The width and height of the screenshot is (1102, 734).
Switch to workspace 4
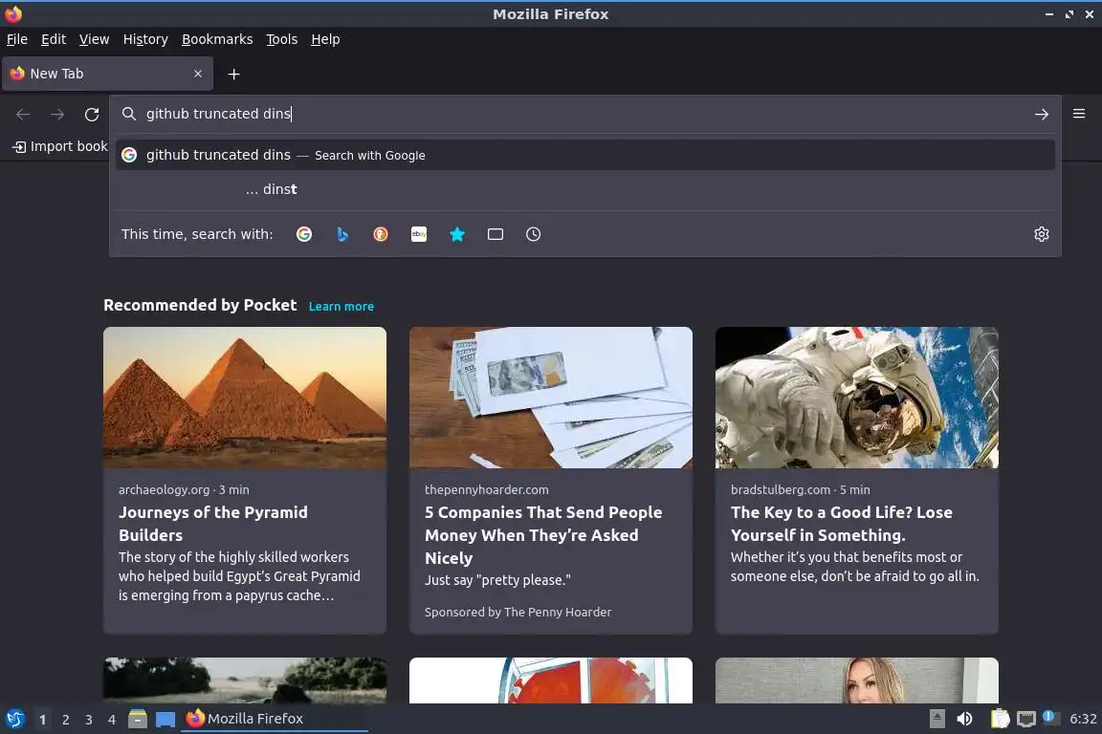click(111, 720)
